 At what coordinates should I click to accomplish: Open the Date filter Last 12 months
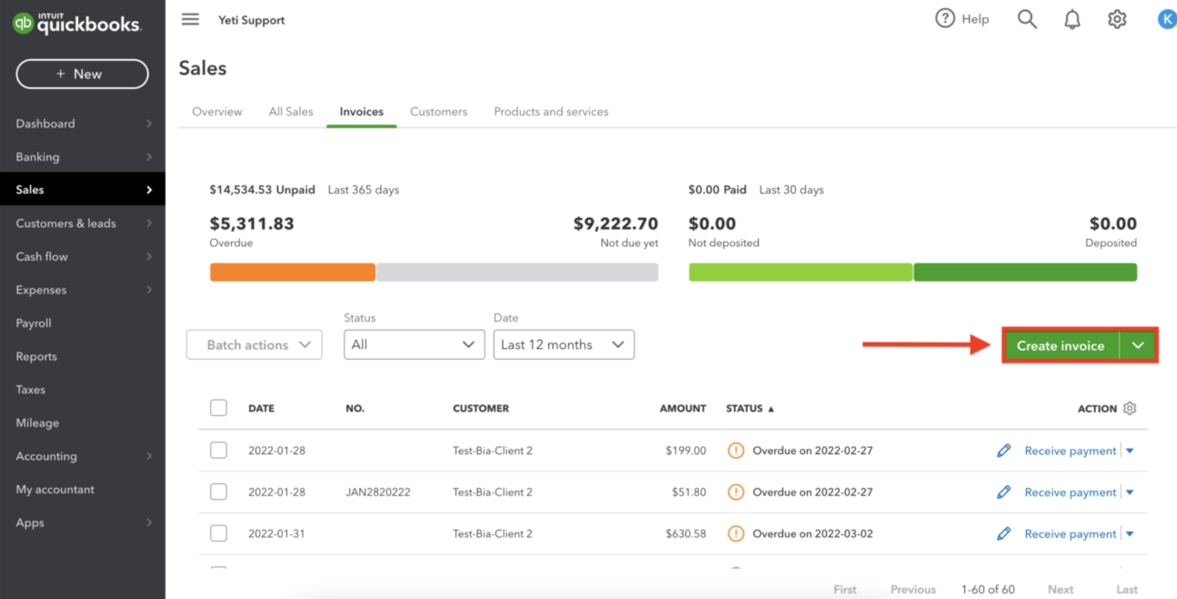[x=564, y=345]
